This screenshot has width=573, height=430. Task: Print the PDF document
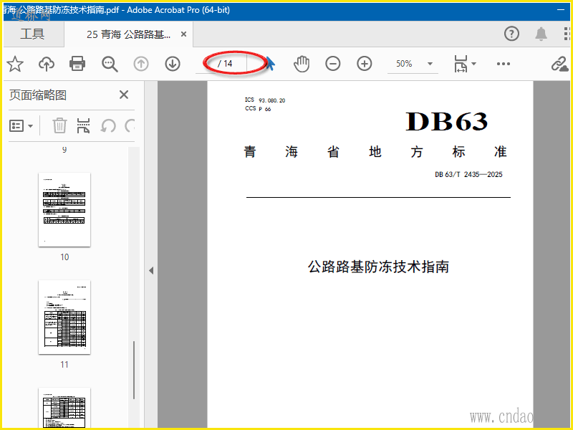click(x=77, y=64)
